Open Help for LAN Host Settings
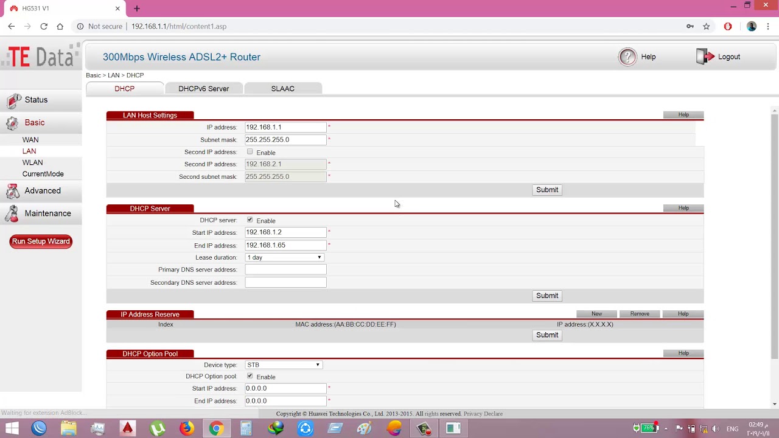 click(x=683, y=114)
